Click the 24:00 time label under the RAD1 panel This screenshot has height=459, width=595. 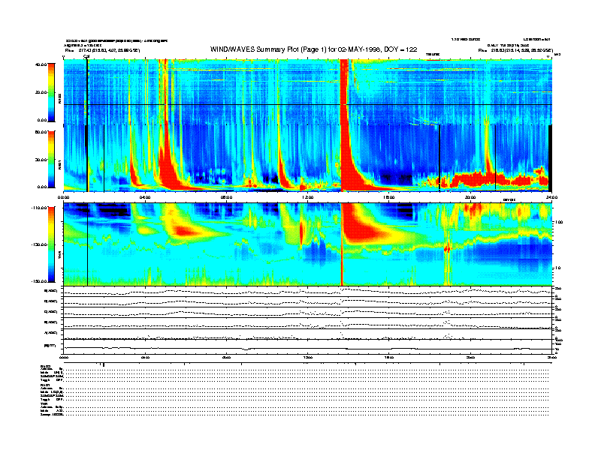[x=551, y=197]
